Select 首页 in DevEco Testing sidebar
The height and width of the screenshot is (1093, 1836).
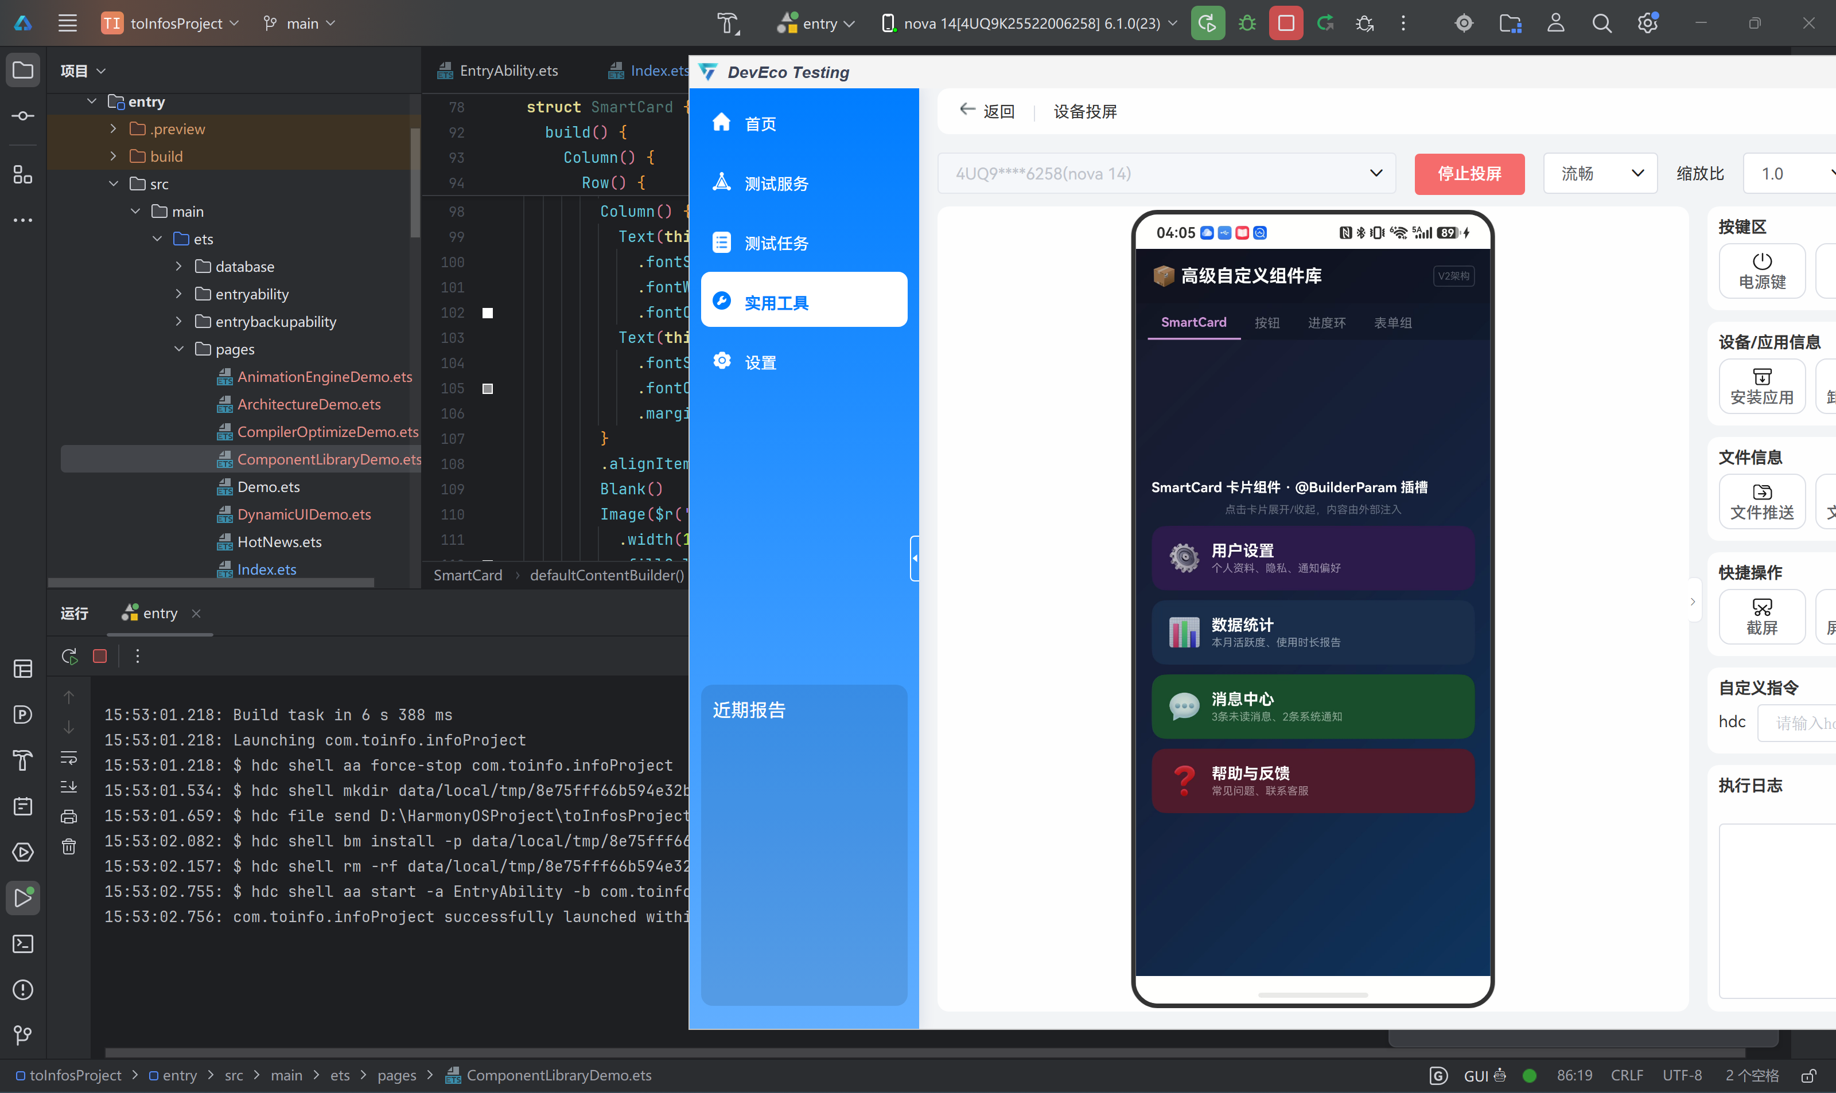804,124
